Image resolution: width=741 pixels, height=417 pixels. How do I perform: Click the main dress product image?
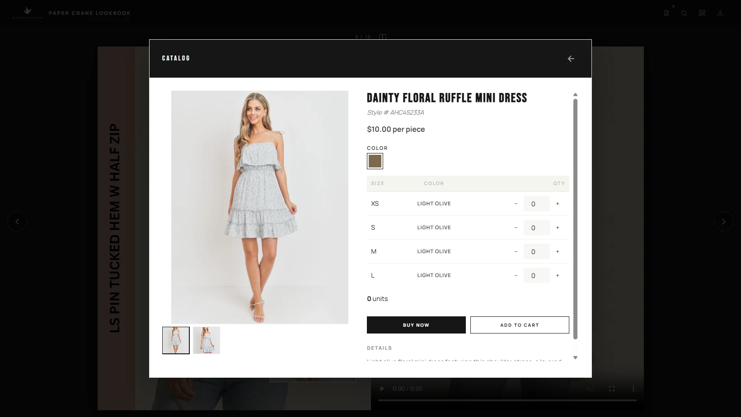click(260, 207)
